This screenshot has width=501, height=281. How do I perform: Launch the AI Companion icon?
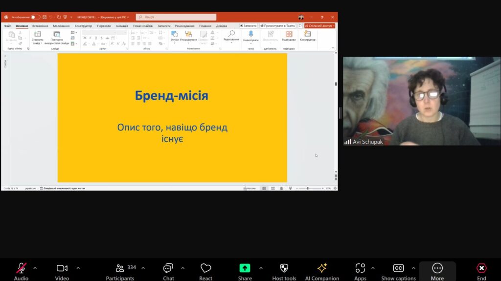322,268
